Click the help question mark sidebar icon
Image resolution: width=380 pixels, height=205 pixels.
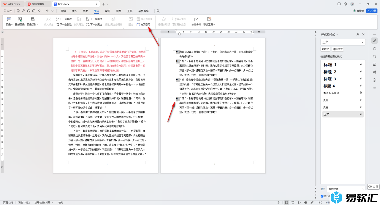[374, 80]
